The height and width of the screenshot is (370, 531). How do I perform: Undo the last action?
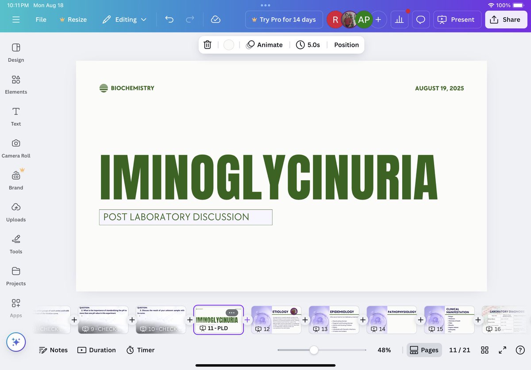pos(169,19)
